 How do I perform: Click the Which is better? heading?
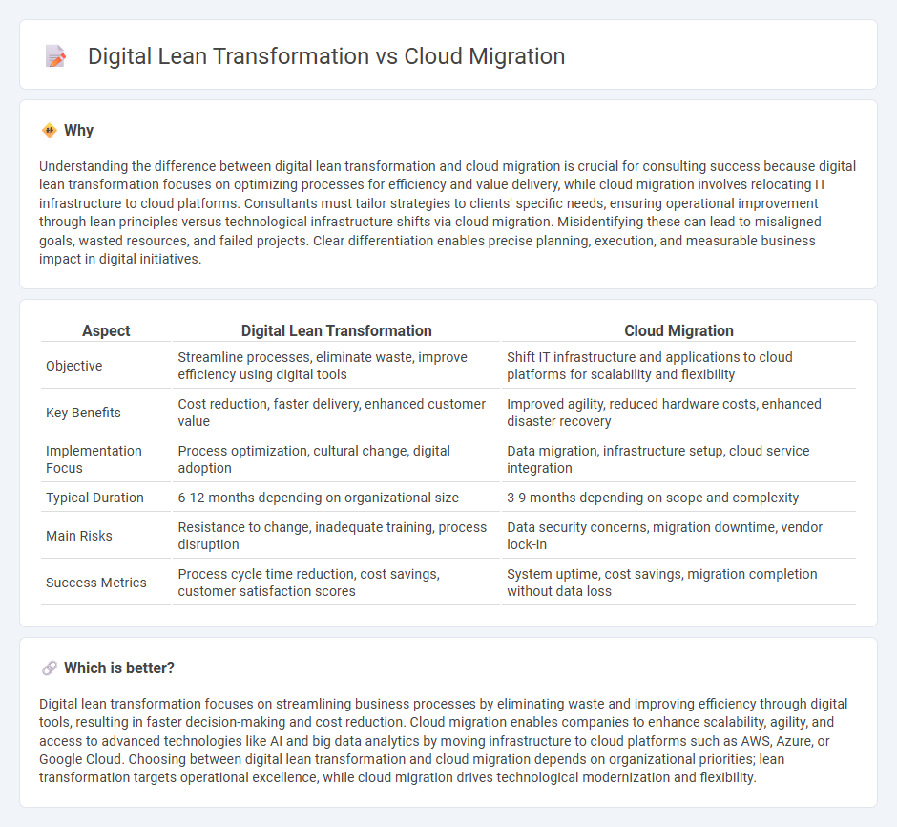click(119, 668)
